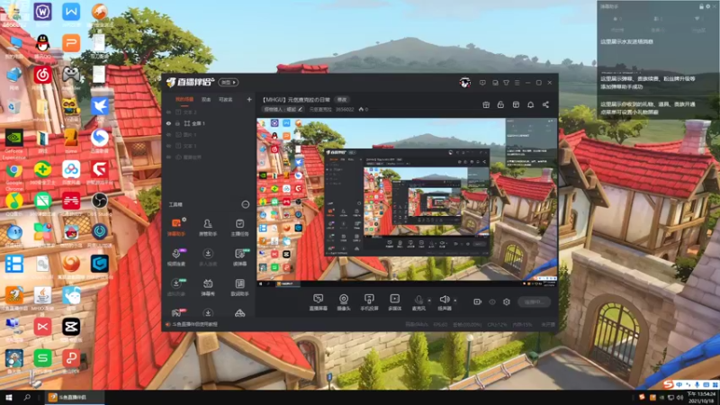Select the scene tab next to 我的场景

click(206, 100)
